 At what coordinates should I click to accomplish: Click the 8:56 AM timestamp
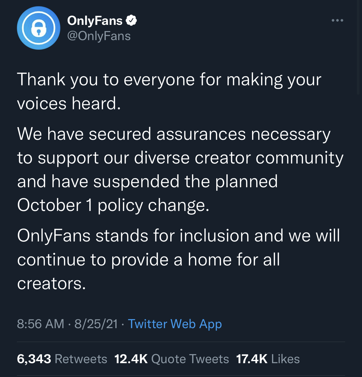[x=41, y=324]
